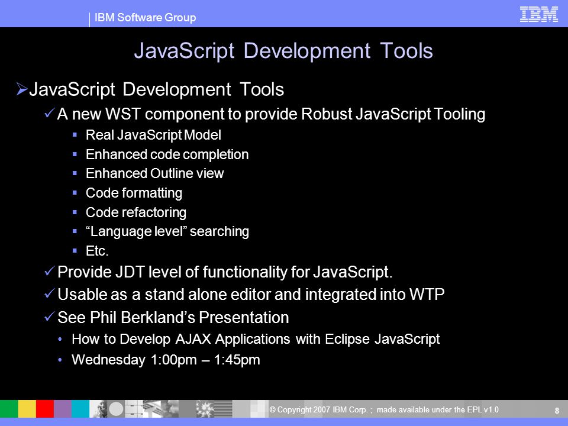Click the IBM logo in header
Screen dimensions: 568x426
[x=538, y=14]
